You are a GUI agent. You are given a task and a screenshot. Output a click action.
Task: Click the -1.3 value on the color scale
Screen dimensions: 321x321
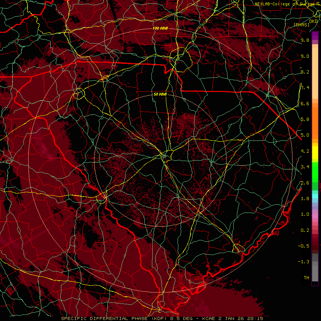pos(304,262)
